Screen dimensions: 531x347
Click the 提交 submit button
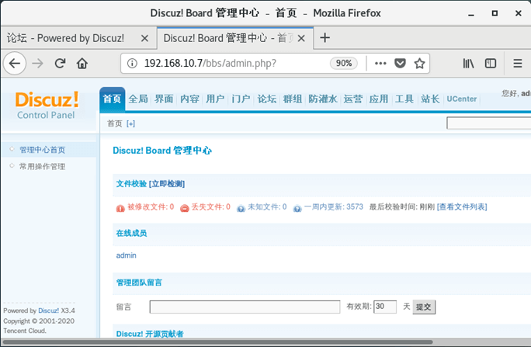424,307
